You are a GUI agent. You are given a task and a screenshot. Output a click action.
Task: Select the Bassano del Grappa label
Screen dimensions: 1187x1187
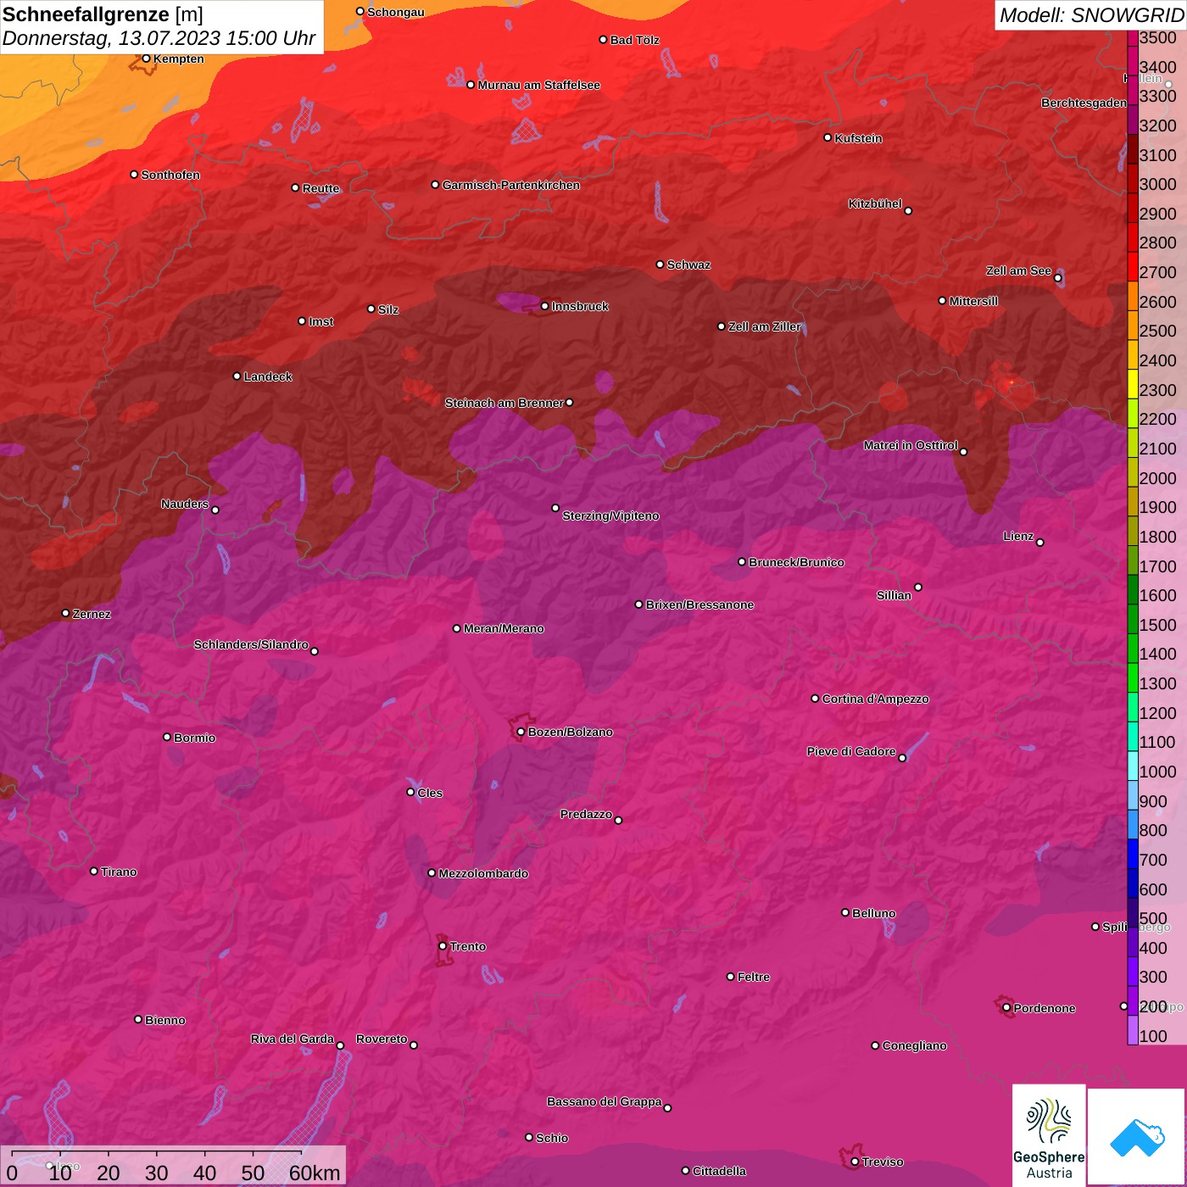(x=605, y=1101)
